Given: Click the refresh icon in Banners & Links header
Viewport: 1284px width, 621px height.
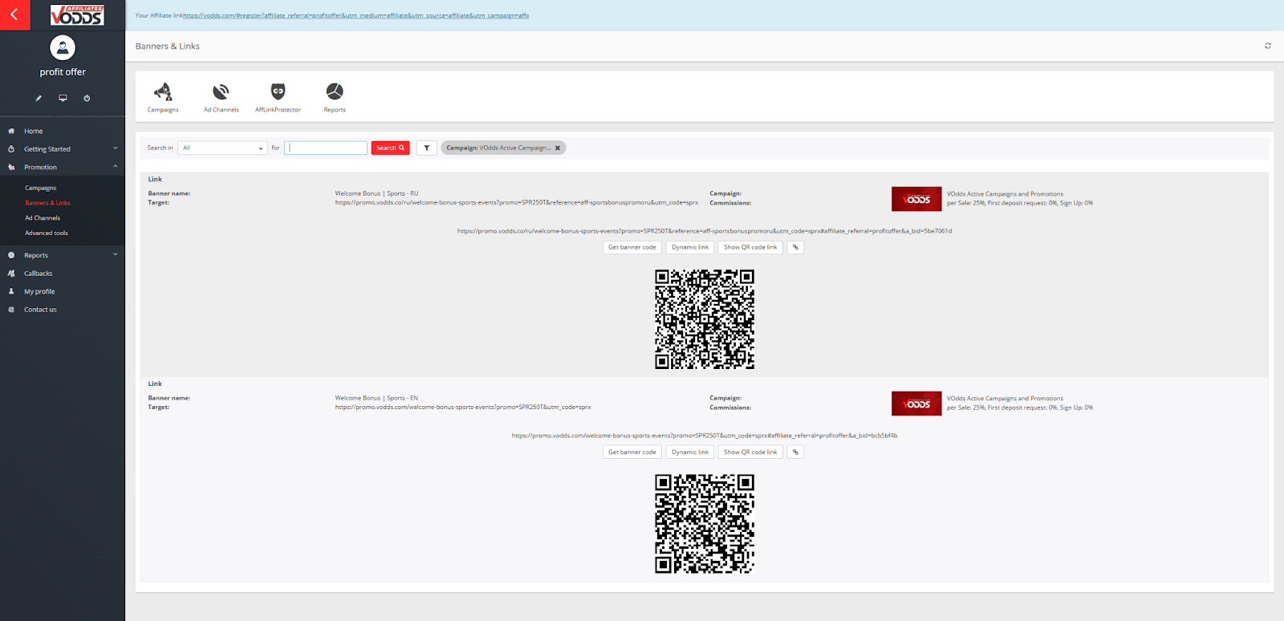Looking at the screenshot, I should point(1268,46).
